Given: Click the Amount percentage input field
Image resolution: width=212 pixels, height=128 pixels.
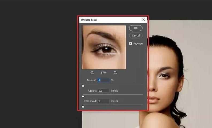Looking at the screenshot, I should pos(104,80).
